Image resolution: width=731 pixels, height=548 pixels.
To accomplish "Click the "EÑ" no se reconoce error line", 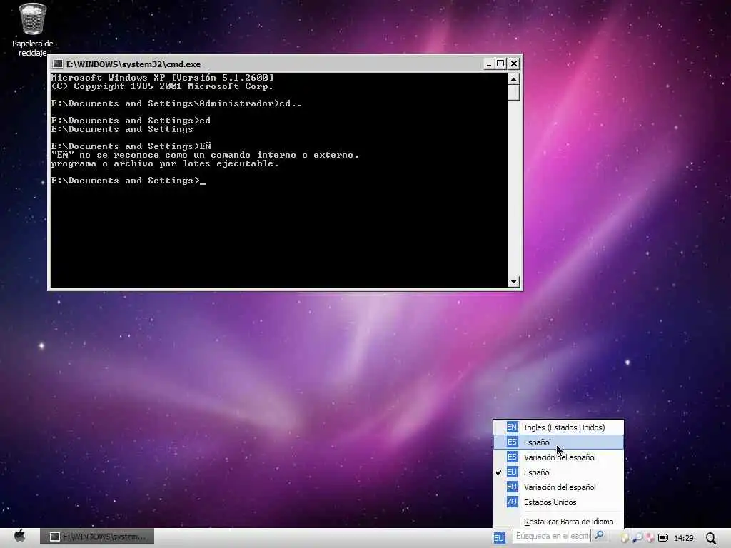I will click(x=205, y=155).
